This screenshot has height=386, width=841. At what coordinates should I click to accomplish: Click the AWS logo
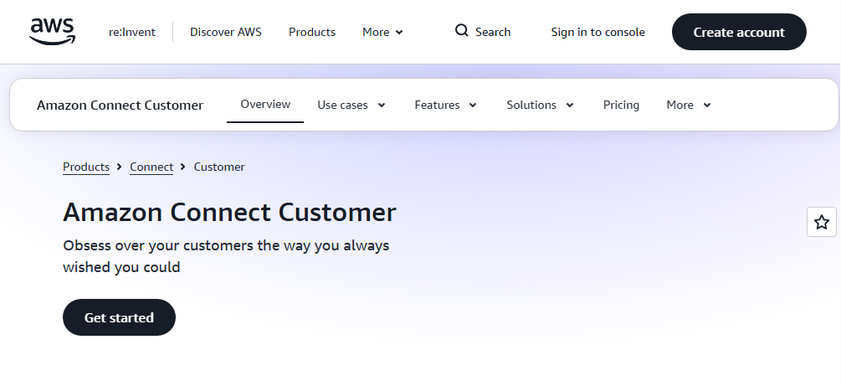(52, 31)
